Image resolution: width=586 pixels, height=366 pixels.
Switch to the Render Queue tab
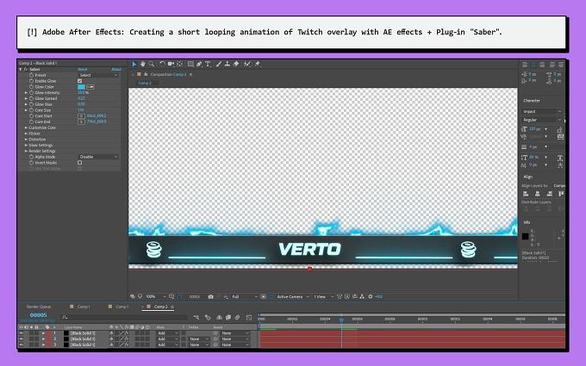pyautogui.click(x=39, y=307)
